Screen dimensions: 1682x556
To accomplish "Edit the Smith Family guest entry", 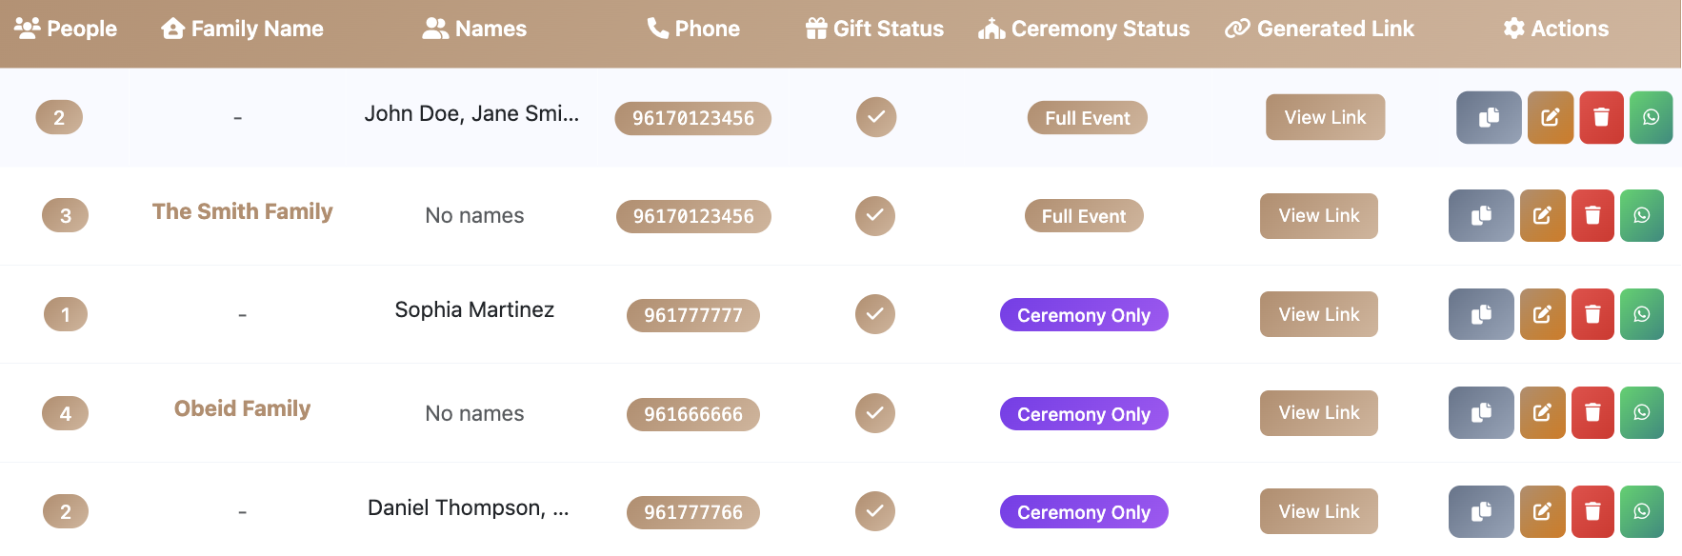I will 1542,215.
